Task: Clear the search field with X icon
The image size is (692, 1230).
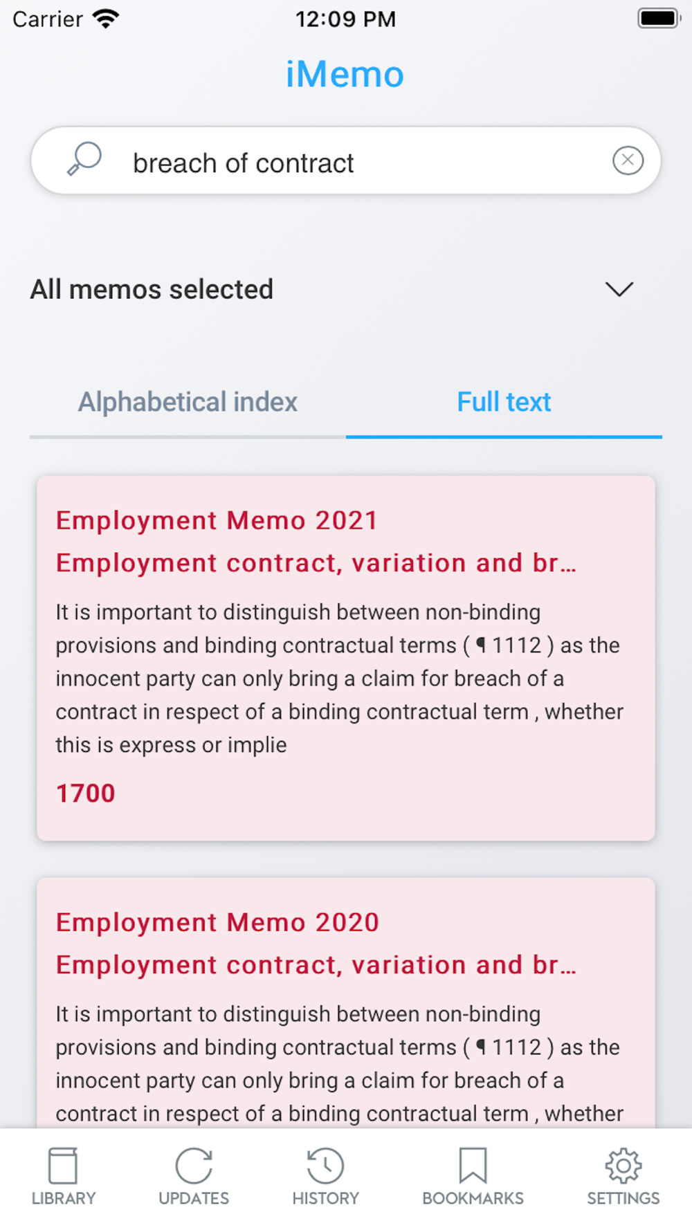Action: coord(628,160)
